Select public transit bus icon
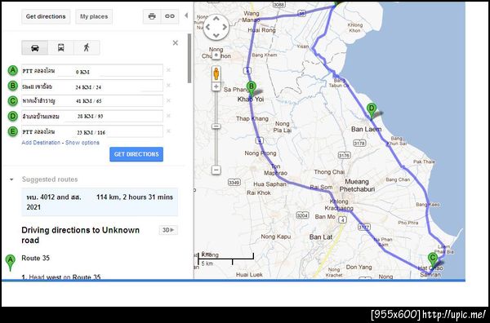Image resolution: width=490 pixels, height=323 pixels. tap(61, 48)
